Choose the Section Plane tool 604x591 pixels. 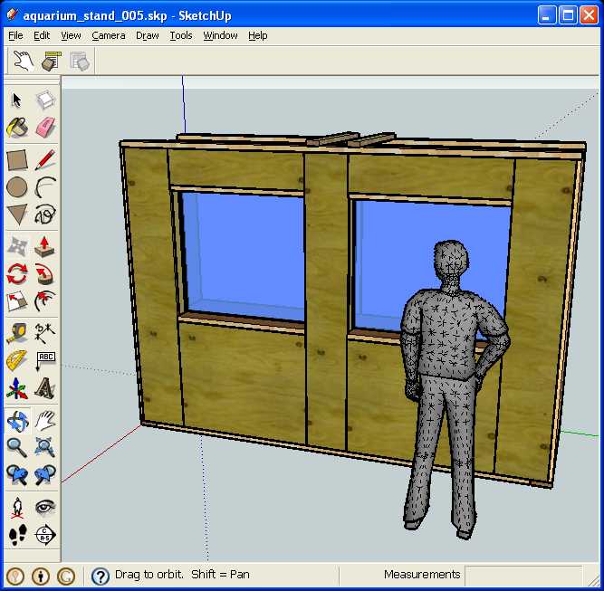[45, 535]
